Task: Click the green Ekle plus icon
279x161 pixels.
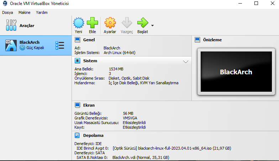Action: (93, 23)
